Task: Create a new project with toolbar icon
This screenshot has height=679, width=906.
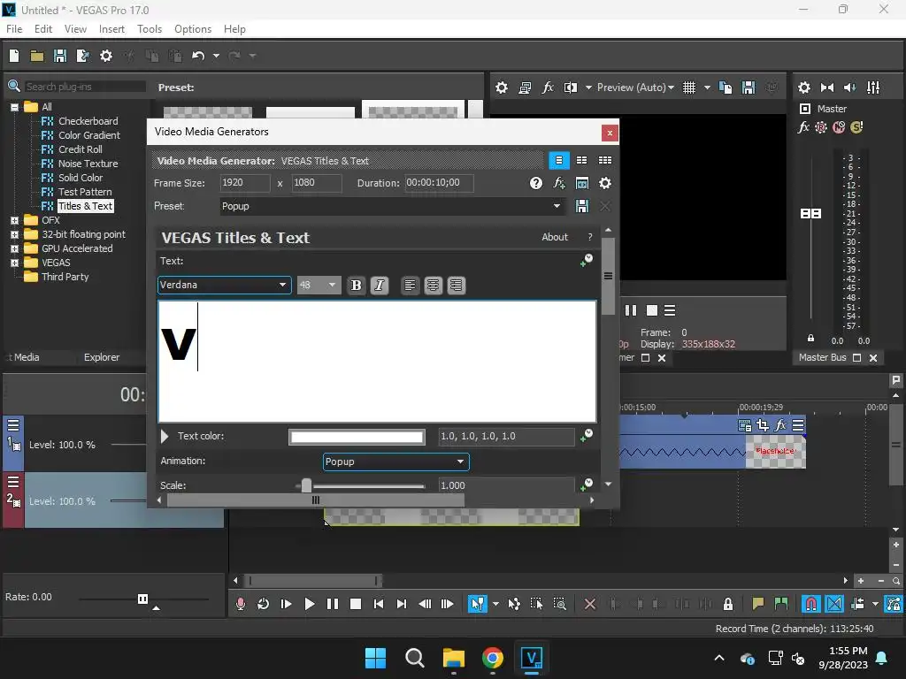Action: click(x=14, y=56)
